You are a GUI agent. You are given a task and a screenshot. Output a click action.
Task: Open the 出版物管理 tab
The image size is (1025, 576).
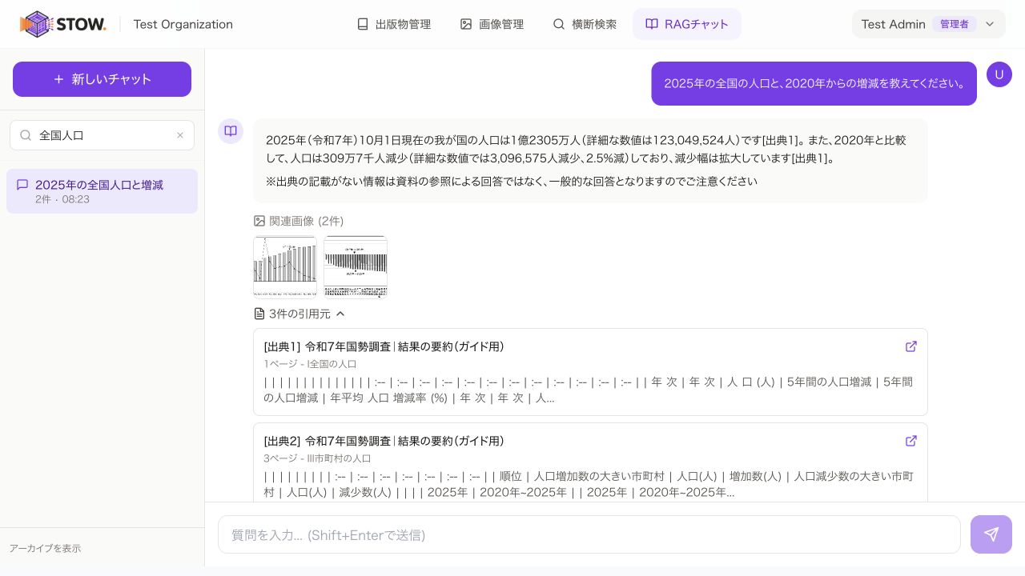click(394, 24)
